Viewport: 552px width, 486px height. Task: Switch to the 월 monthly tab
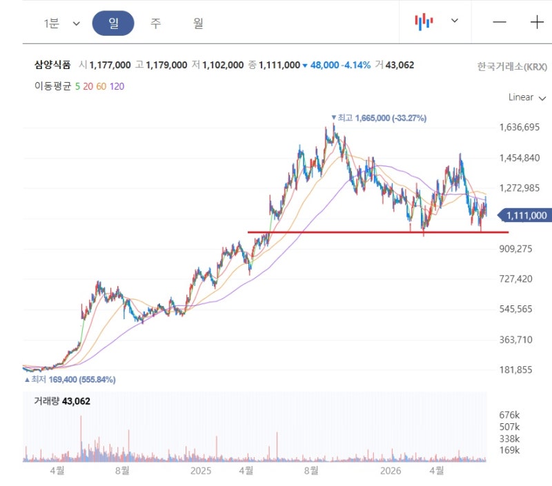pyautogui.click(x=198, y=23)
